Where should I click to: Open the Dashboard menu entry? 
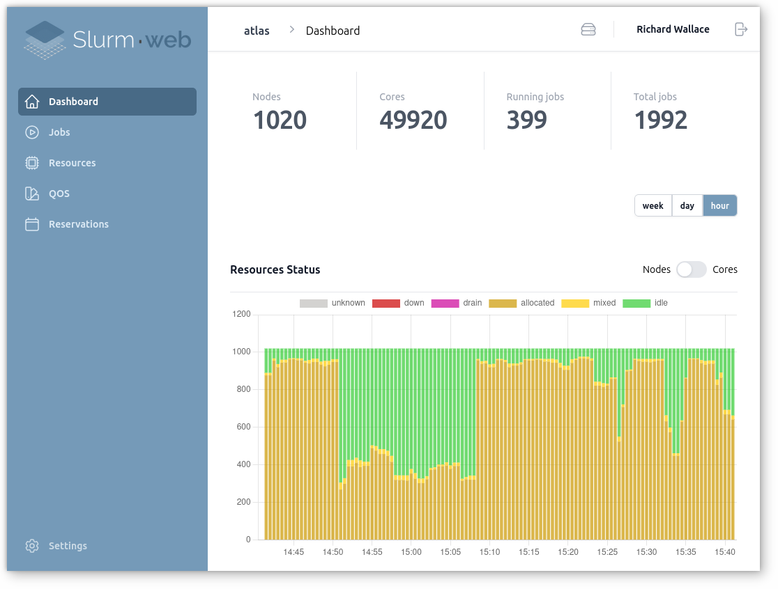coord(107,102)
